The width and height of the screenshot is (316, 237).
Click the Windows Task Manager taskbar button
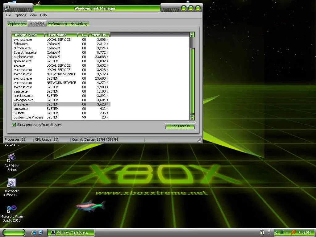[x=71, y=233]
